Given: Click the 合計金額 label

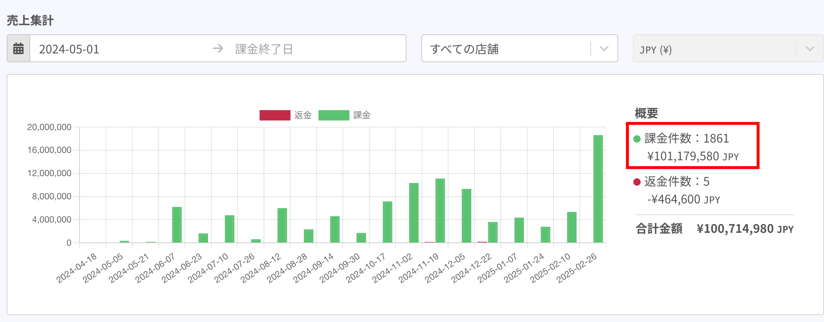Looking at the screenshot, I should [659, 229].
